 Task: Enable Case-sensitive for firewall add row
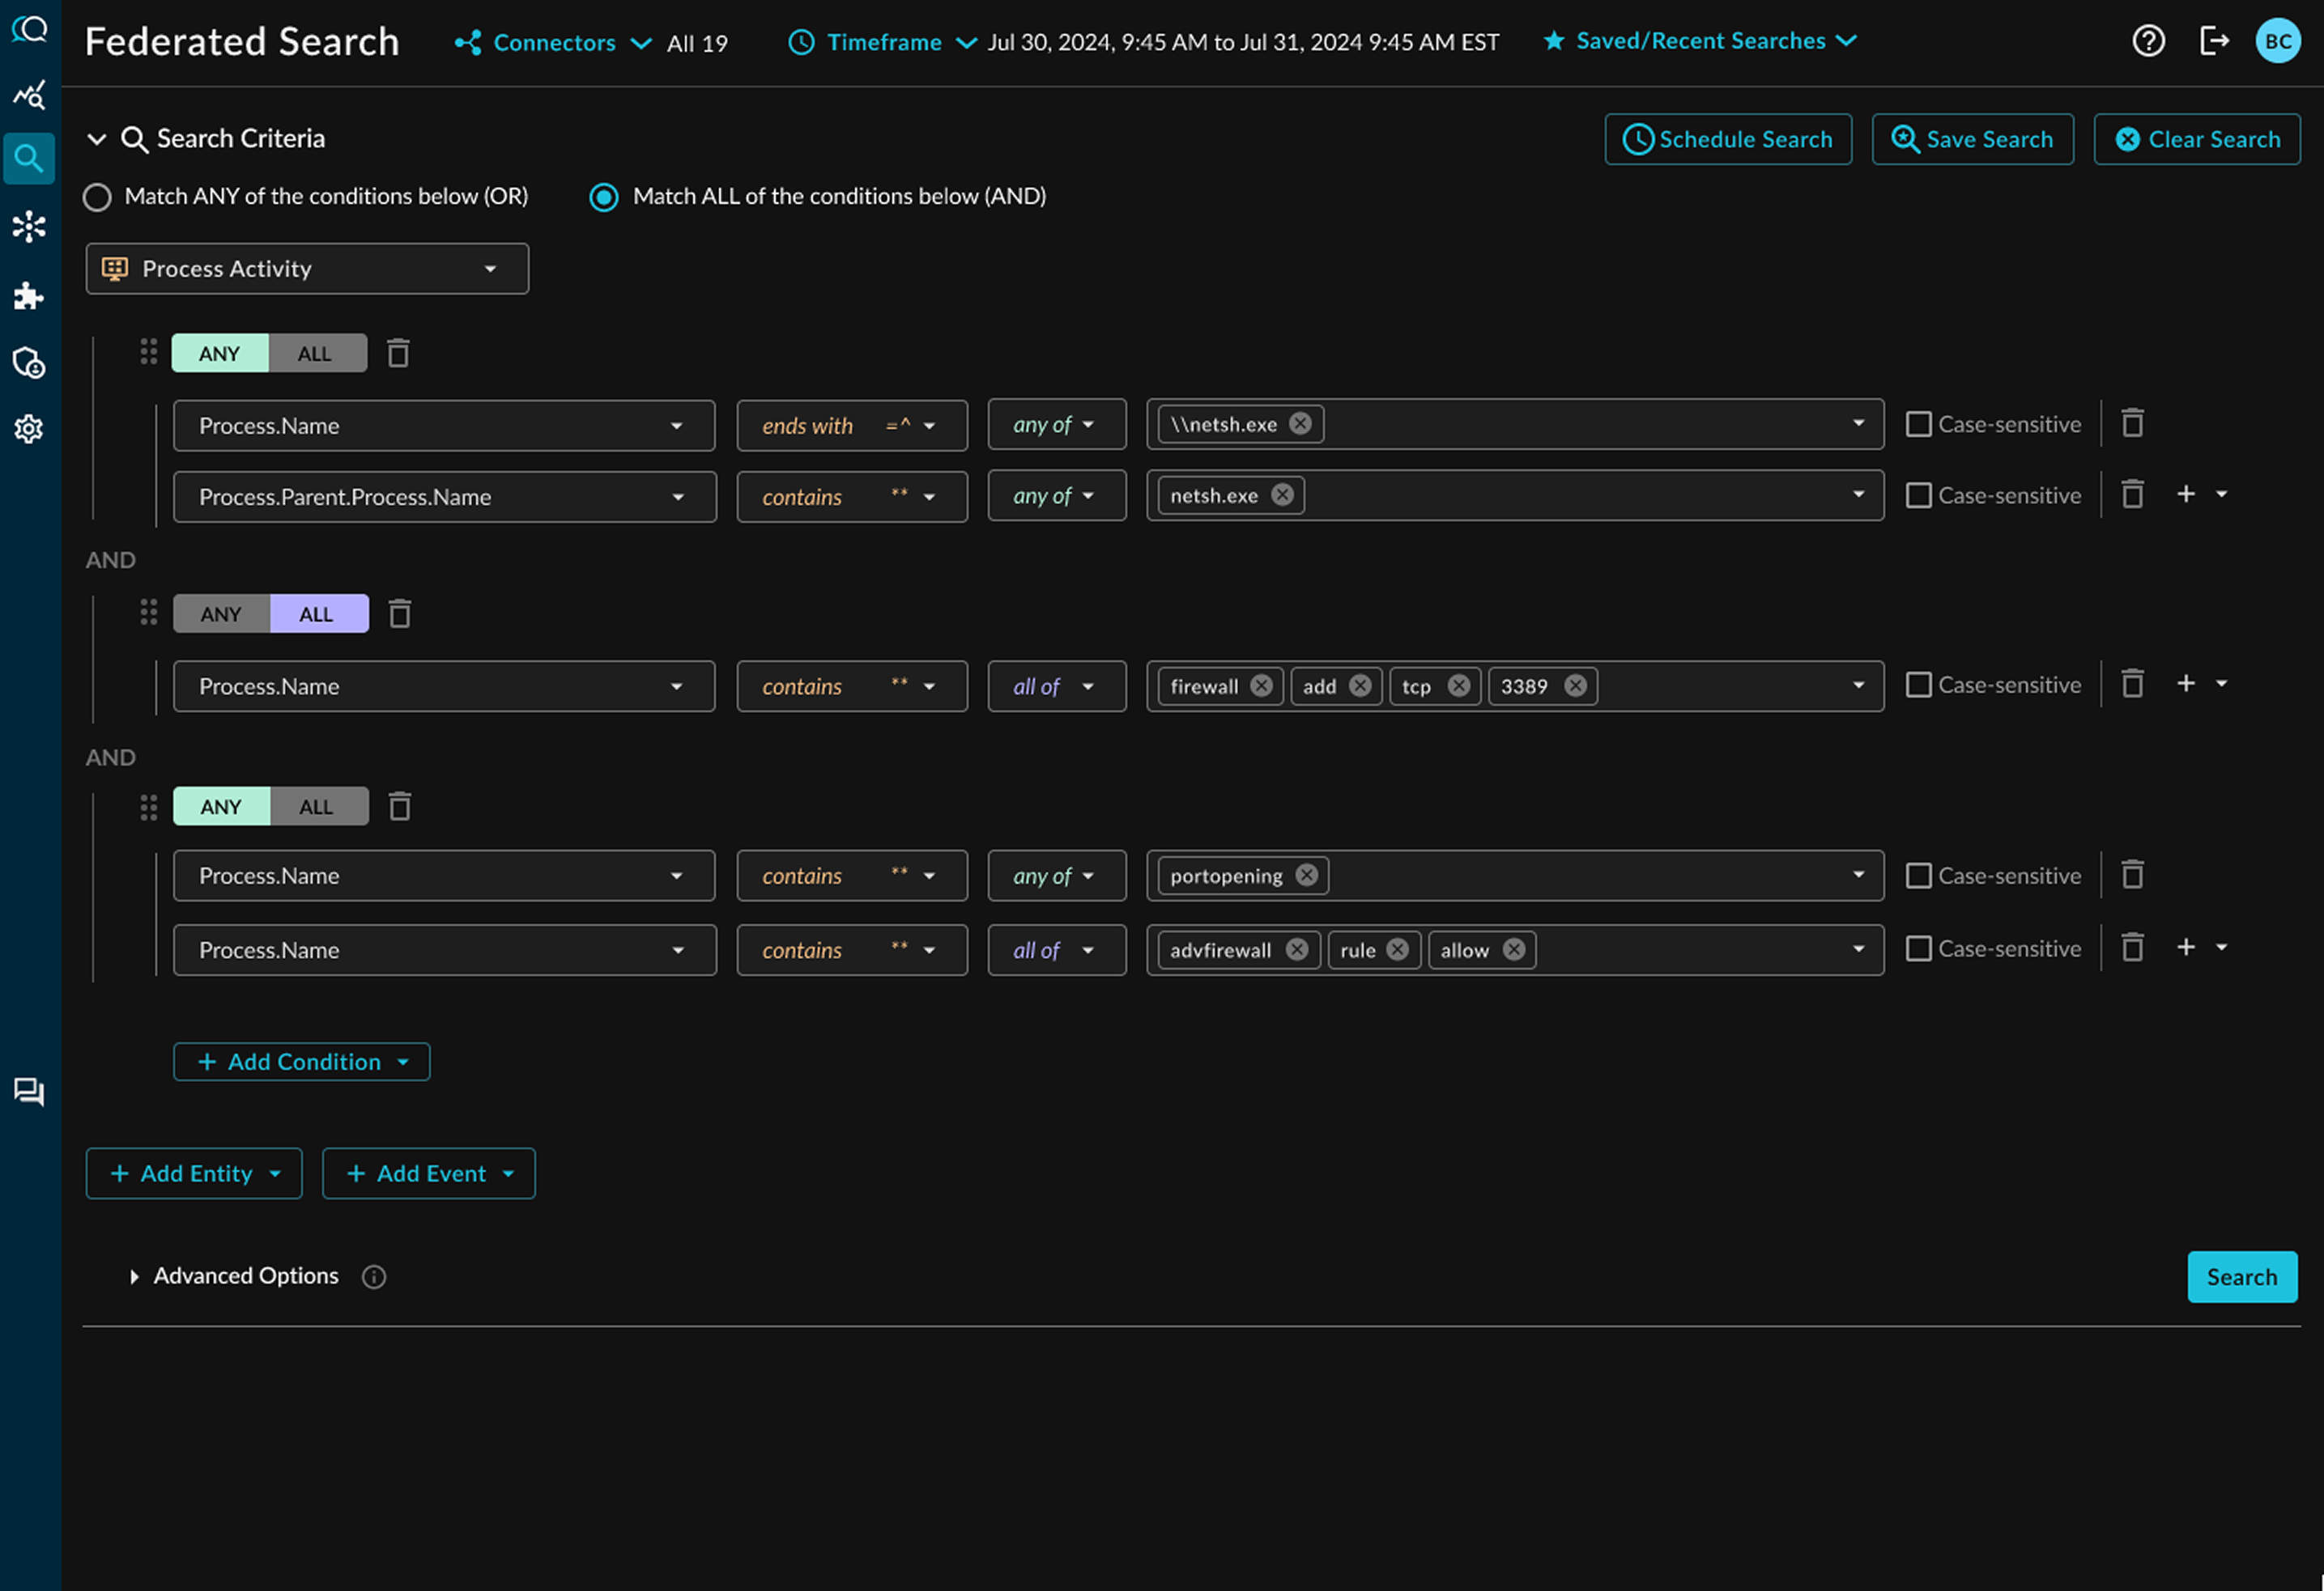pyautogui.click(x=1918, y=685)
